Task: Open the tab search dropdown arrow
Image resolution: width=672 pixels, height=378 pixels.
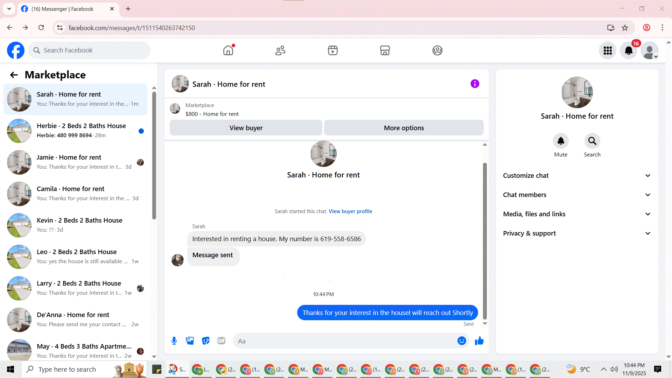Action: [x=9, y=9]
